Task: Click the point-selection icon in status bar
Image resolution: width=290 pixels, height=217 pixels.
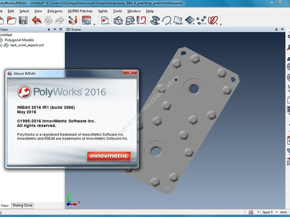Action: click(251, 212)
